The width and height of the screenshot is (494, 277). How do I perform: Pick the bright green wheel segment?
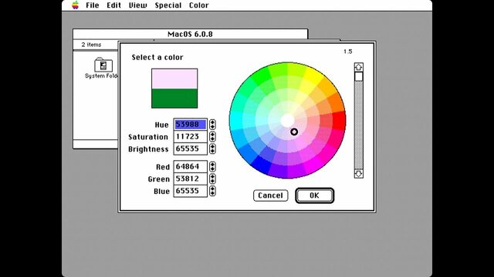point(265,75)
